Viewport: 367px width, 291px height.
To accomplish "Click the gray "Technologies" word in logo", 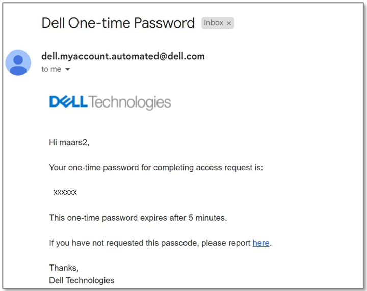I will [130, 102].
